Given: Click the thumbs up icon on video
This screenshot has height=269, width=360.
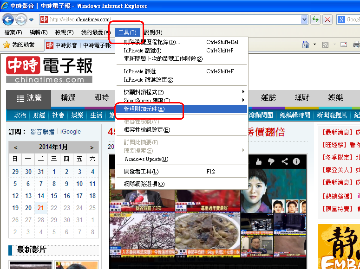Looking at the screenshot, I should point(259,162).
